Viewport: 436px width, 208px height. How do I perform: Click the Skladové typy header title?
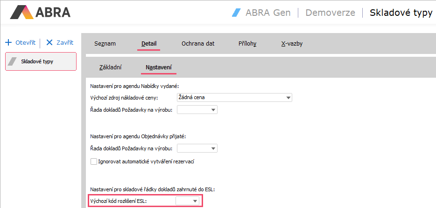tap(401, 13)
